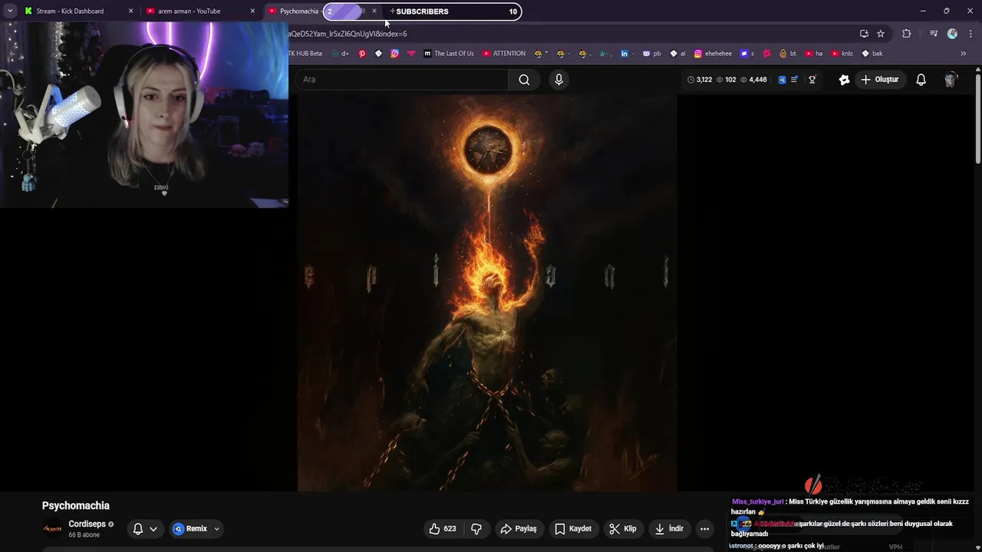982x552 pixels.
Task: Open the 'TK HUB Beta' bookmark
Action: (x=305, y=54)
